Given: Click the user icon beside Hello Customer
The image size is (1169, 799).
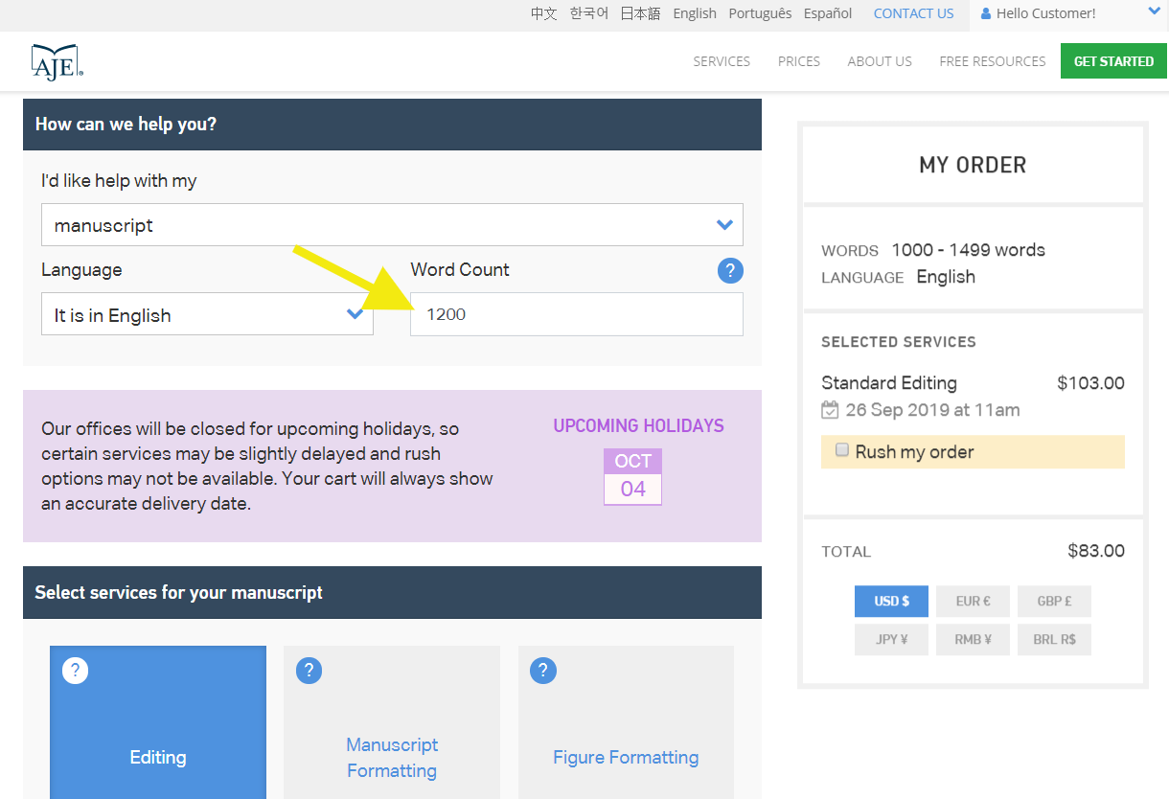Looking at the screenshot, I should (986, 13).
